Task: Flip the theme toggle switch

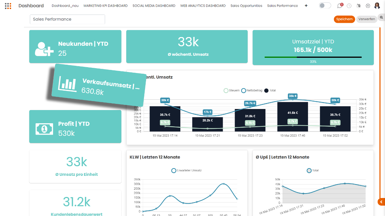Action: click(x=325, y=5)
